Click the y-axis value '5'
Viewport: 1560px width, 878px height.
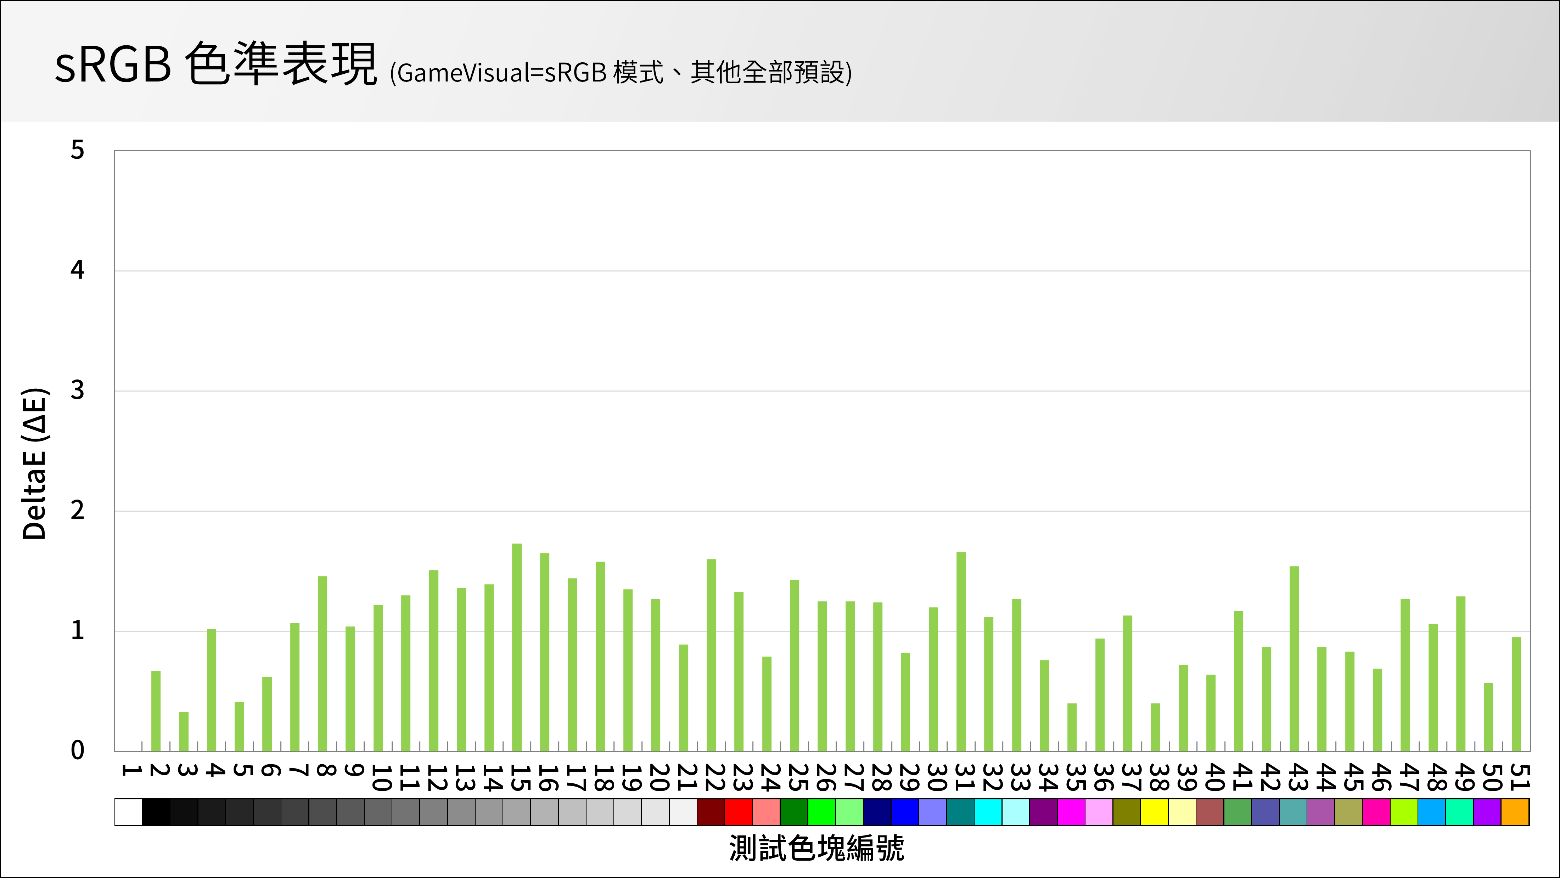coord(77,150)
